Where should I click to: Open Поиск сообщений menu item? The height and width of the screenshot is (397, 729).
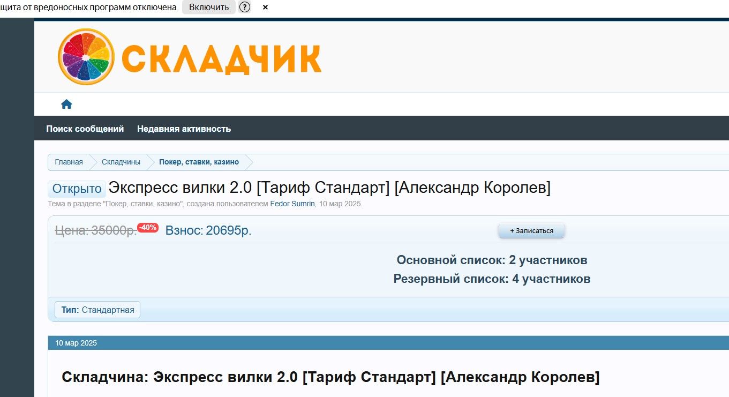(85, 129)
